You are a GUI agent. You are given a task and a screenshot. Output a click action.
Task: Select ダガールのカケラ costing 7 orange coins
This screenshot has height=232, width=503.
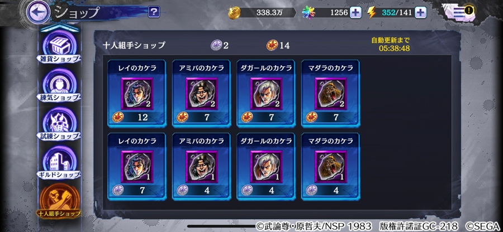click(x=266, y=94)
